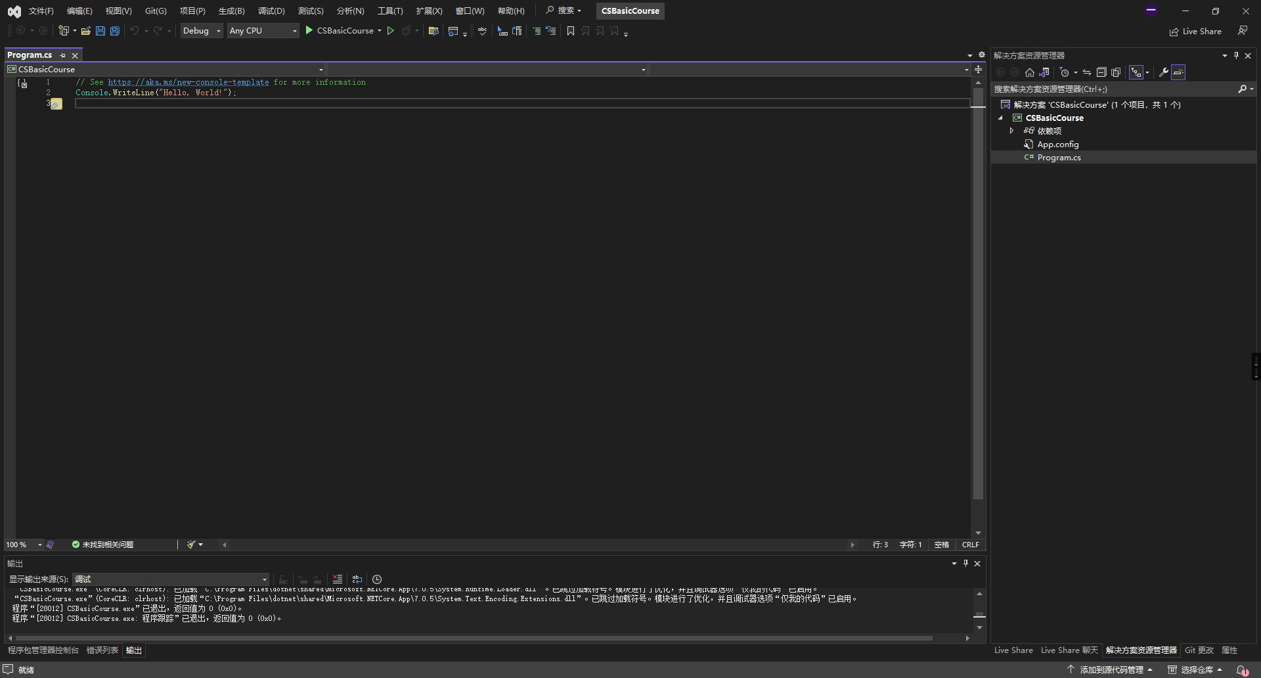Click the Uncomment Selected Lines icon

[550, 31]
